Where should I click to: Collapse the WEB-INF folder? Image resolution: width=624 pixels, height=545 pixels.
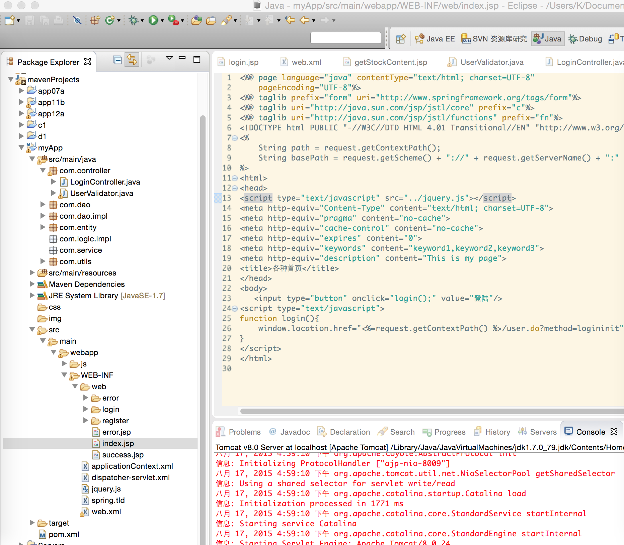click(x=64, y=375)
